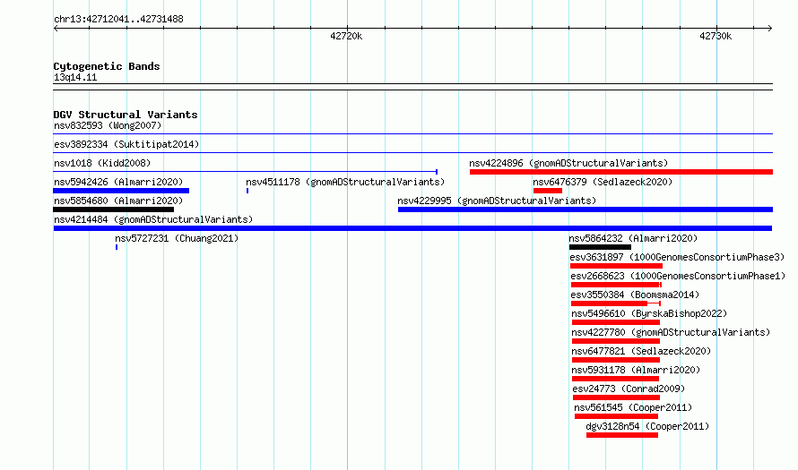Select the chr13:42712041..42731488 coordinates text
Viewport: 798px width, 470px height.
(x=118, y=19)
